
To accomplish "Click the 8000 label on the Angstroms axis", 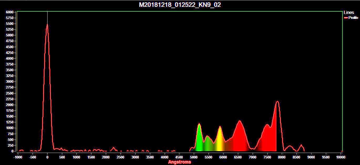I will 282,157.
